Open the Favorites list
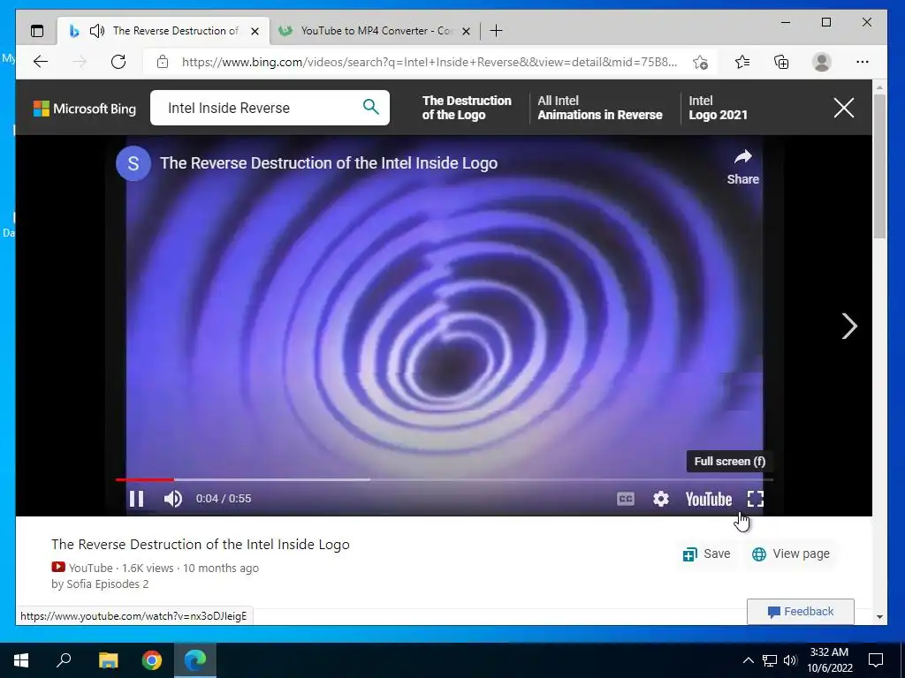905x678 pixels. pyautogui.click(x=742, y=62)
